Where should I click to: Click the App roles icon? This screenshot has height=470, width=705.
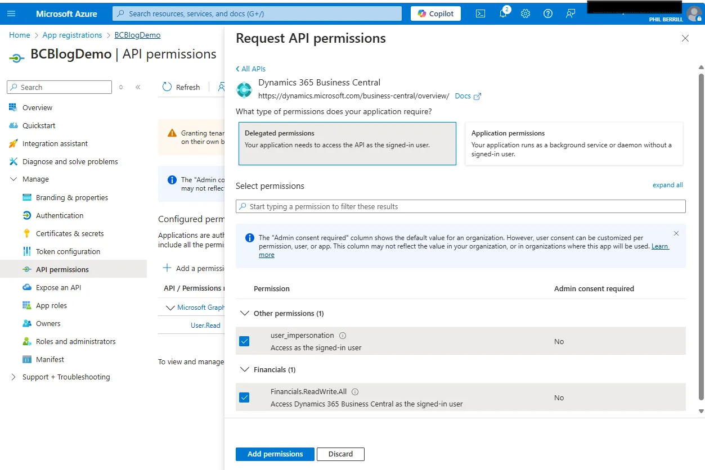26,305
